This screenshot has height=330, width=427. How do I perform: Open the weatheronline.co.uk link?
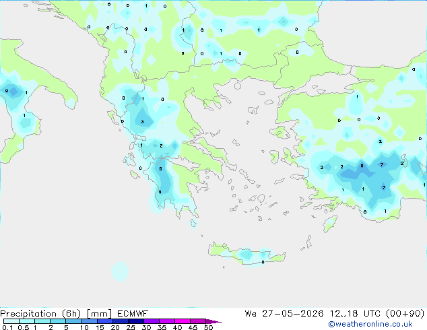point(370,324)
